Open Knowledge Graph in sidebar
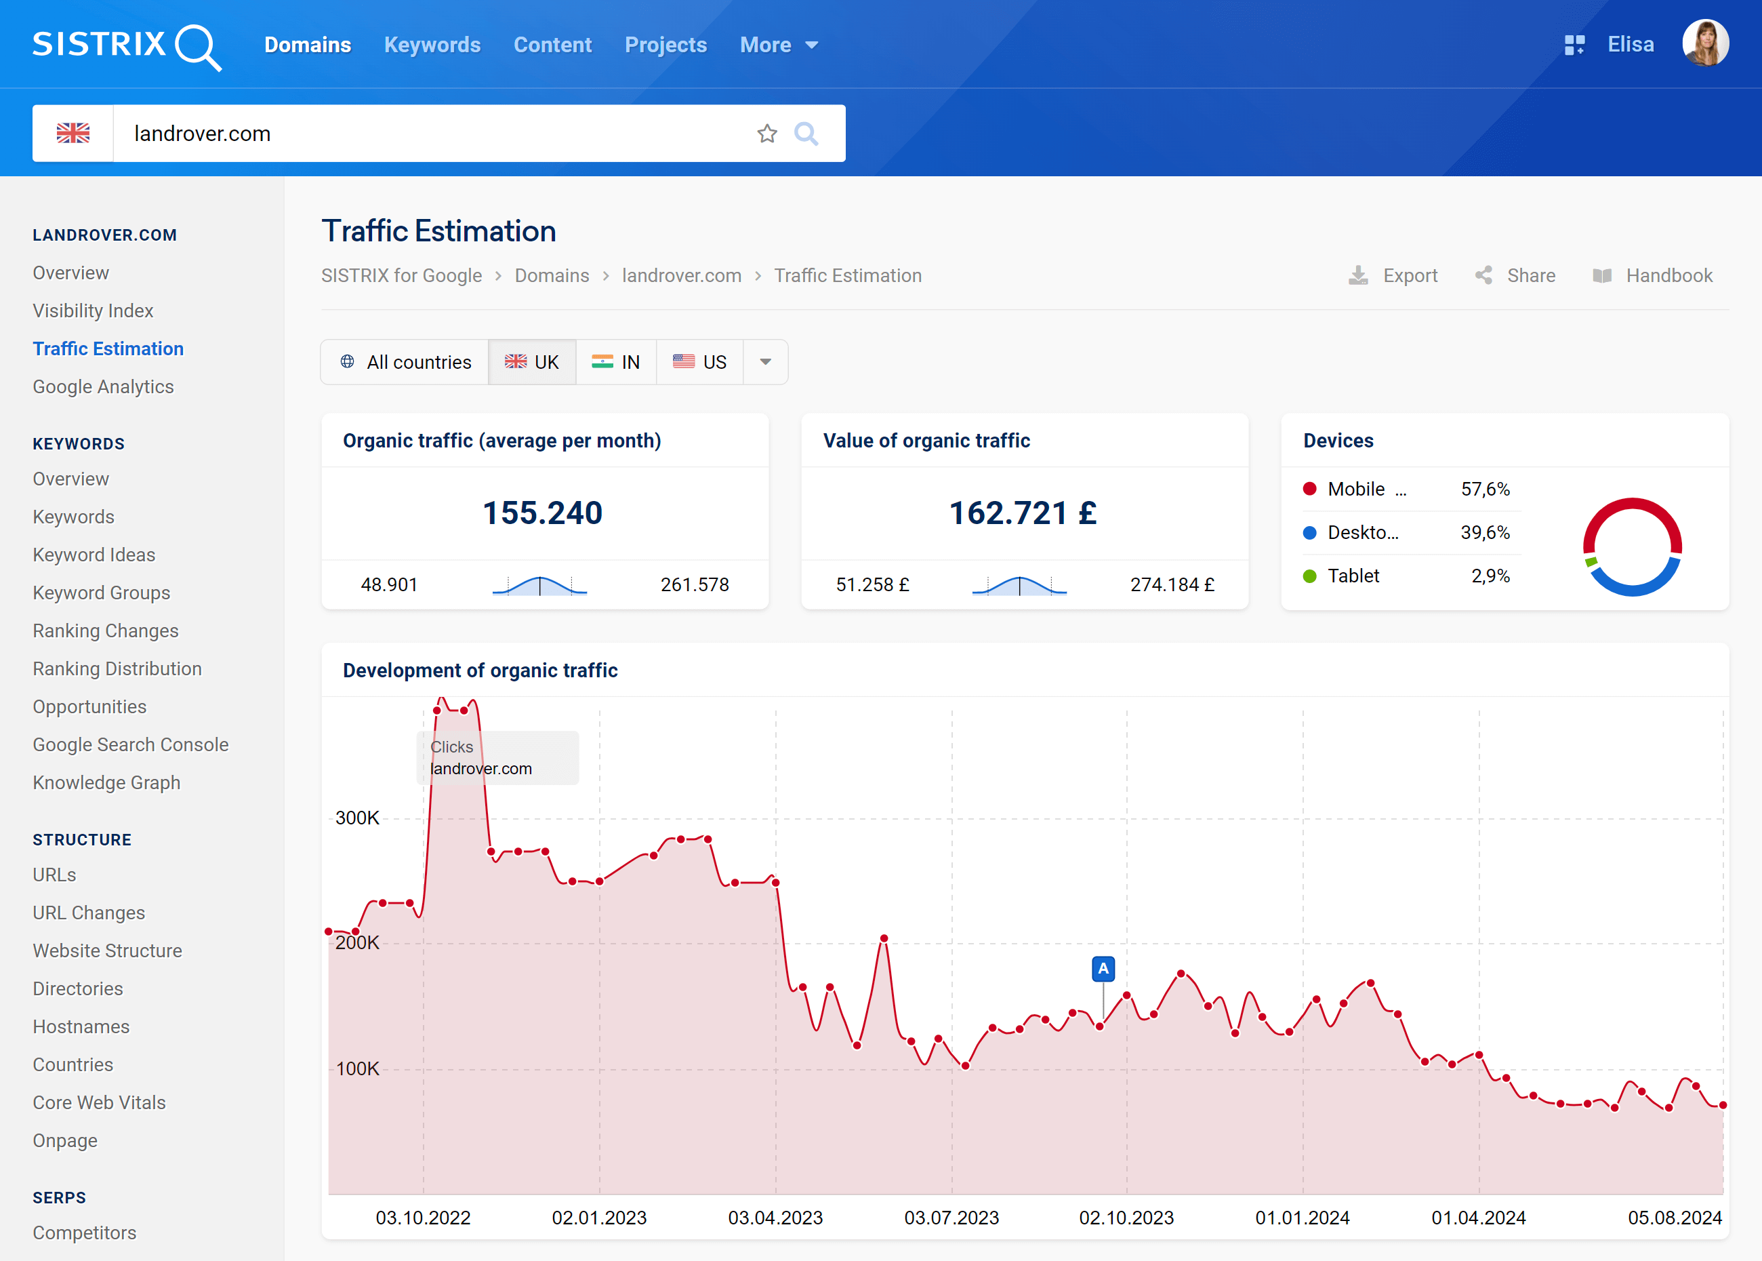1762x1261 pixels. coord(106,782)
